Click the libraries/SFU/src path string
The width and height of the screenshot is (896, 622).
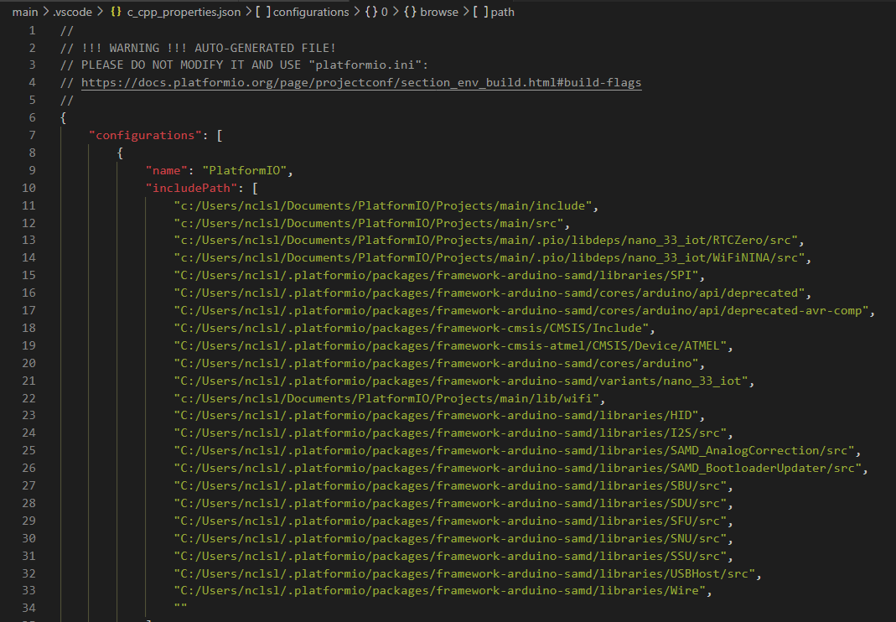tap(450, 521)
